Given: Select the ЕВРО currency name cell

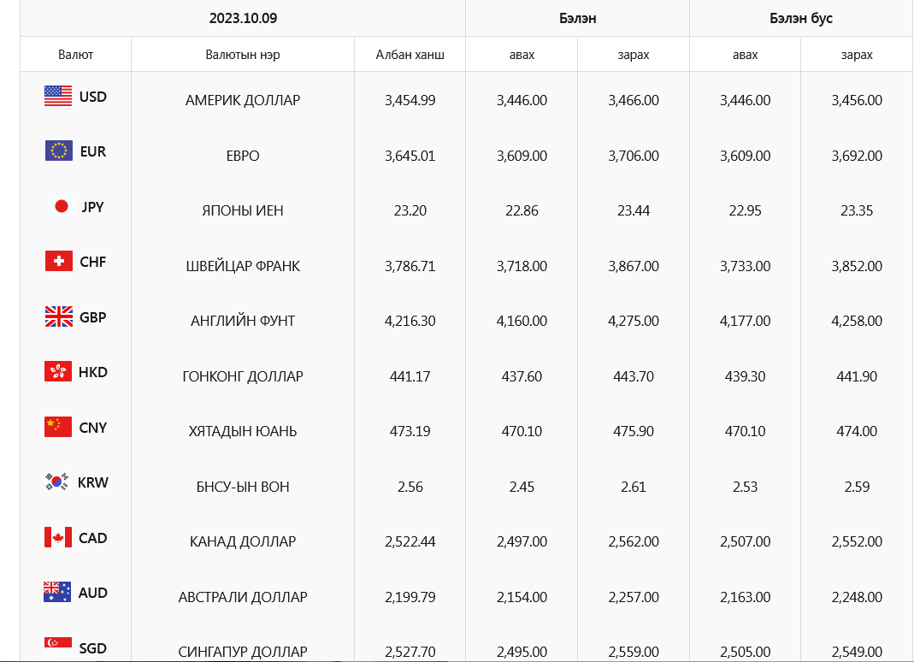Looking at the screenshot, I should pos(243,156).
